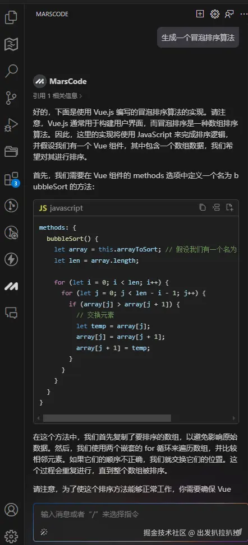The width and height of the screenshot is (248, 545).
Task: Select the MarsCode activity bar icon
Action: click(x=11, y=286)
